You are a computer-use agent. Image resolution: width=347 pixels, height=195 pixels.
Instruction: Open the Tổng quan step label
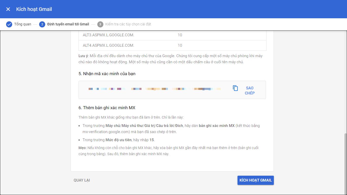23,24
